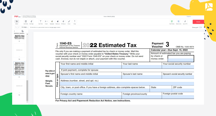This screenshot has height=116, width=216.
Task: Click the State field
Action: (161, 90)
